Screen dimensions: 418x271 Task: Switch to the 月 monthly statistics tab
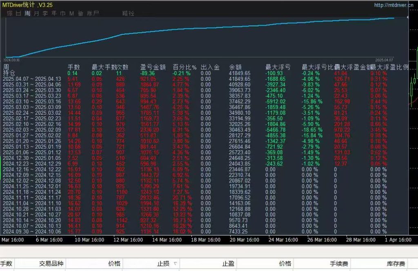tap(36, 13)
